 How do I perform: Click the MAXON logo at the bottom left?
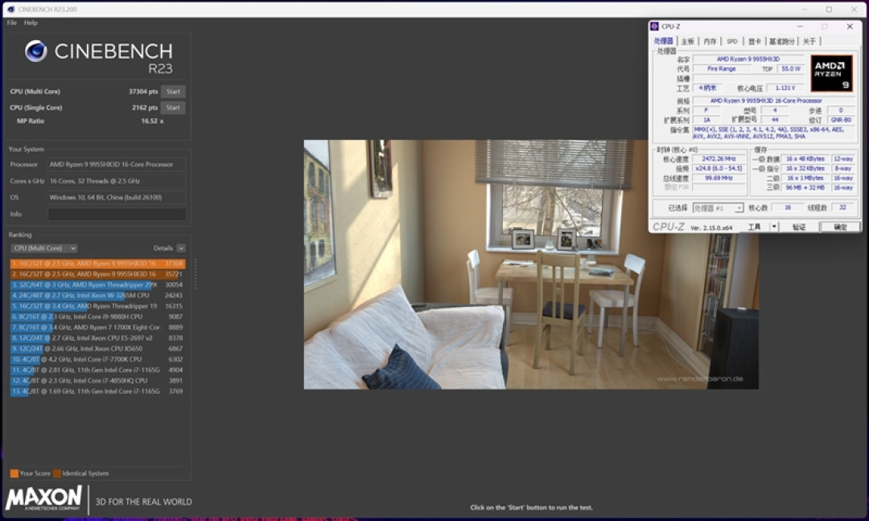point(44,498)
